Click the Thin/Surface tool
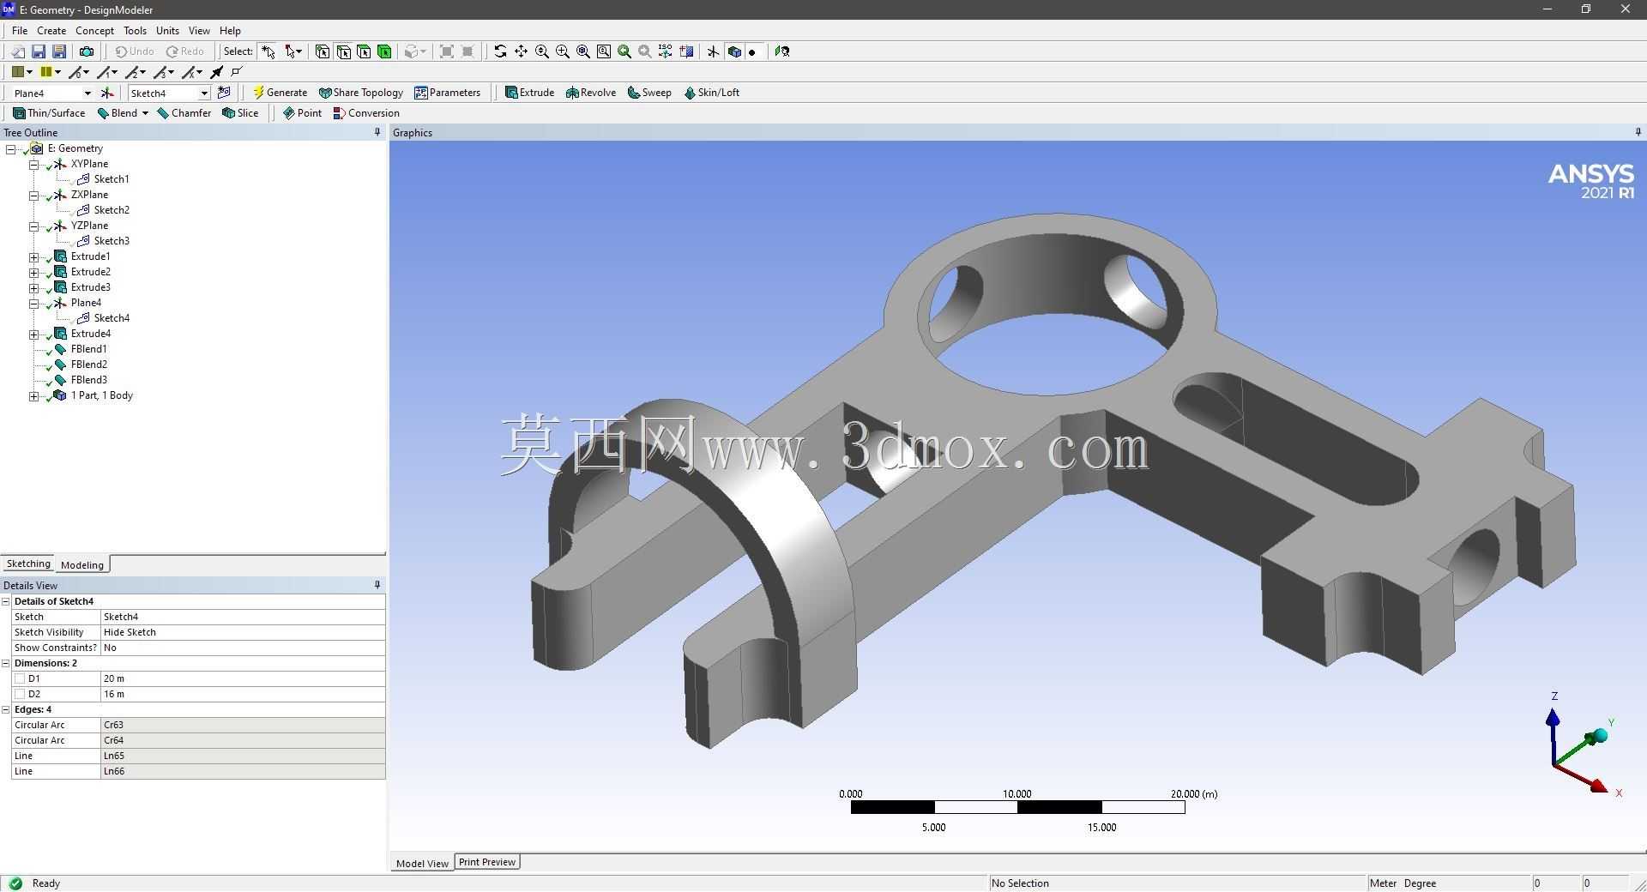Viewport: 1647px width, 892px height. pos(49,113)
